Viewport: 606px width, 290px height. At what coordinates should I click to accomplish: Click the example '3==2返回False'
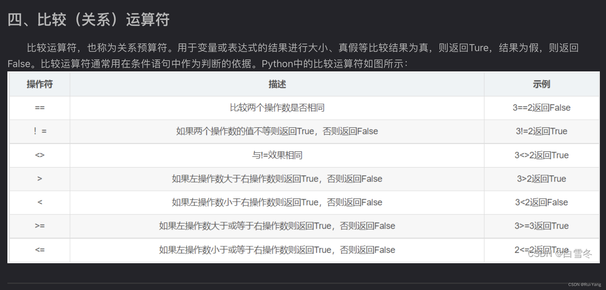[542, 108]
